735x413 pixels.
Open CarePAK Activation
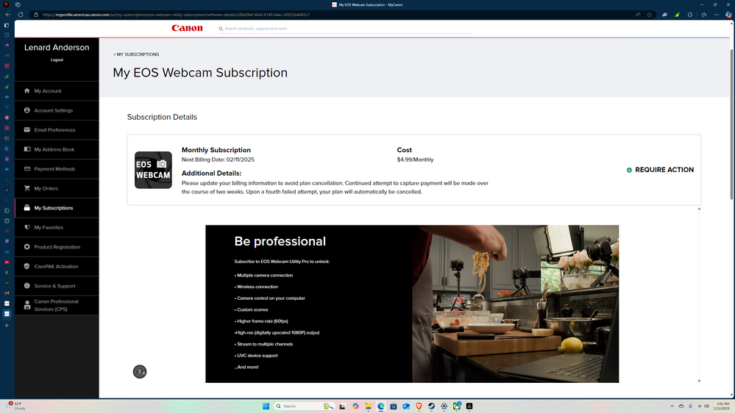(x=57, y=267)
